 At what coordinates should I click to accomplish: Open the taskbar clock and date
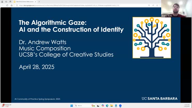coord(187,106)
